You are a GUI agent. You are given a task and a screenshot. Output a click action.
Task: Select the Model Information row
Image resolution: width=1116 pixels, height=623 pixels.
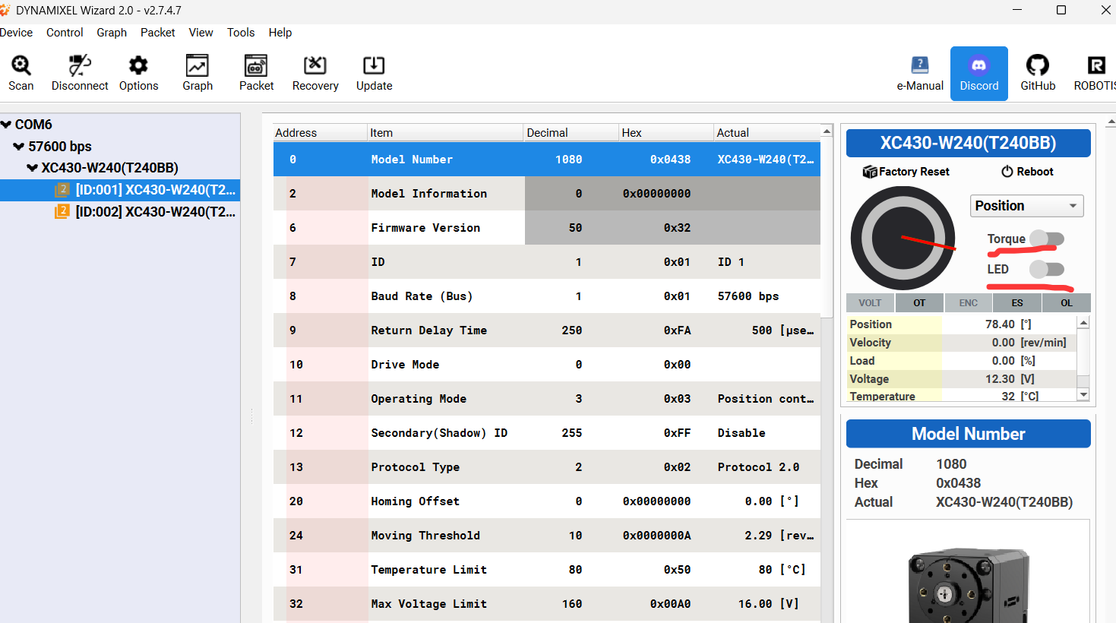coord(547,194)
